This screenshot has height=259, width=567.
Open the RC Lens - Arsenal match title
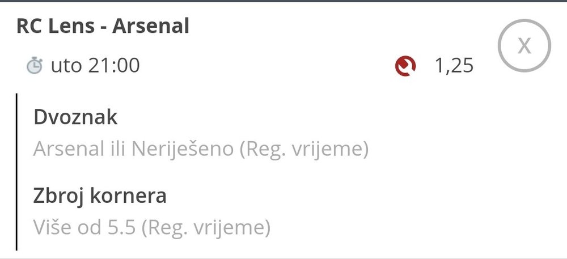pos(103,26)
